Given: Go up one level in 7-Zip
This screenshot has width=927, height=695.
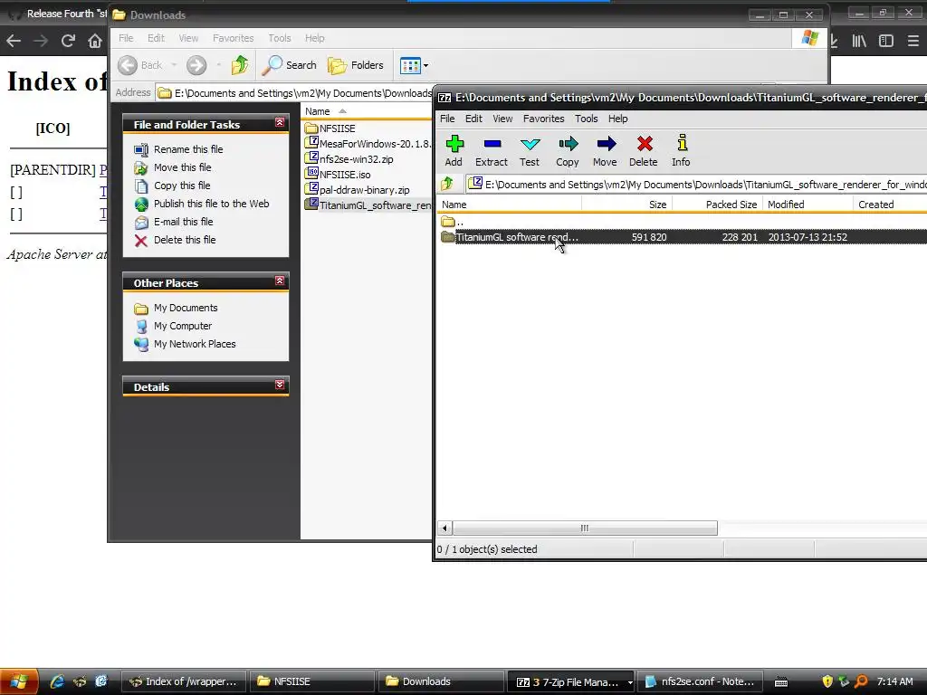Looking at the screenshot, I should (x=447, y=184).
